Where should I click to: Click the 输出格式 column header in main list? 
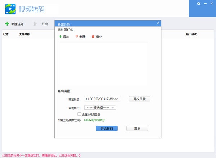(x=191, y=34)
